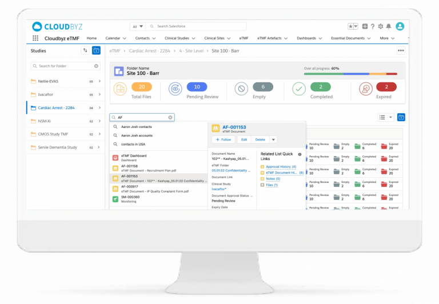Open the user profile avatar
439x304 pixels.
(x=400, y=26)
